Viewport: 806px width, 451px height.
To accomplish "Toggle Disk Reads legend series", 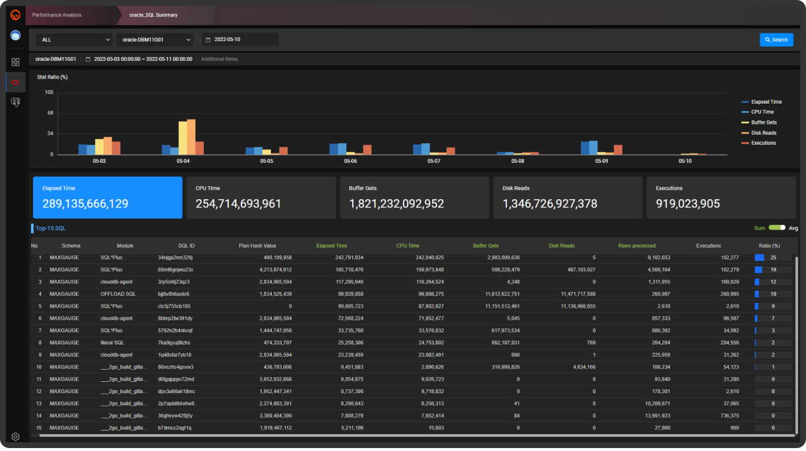I will click(759, 133).
